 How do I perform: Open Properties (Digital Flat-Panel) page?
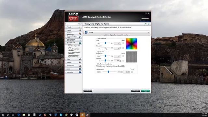click(x=74, y=46)
